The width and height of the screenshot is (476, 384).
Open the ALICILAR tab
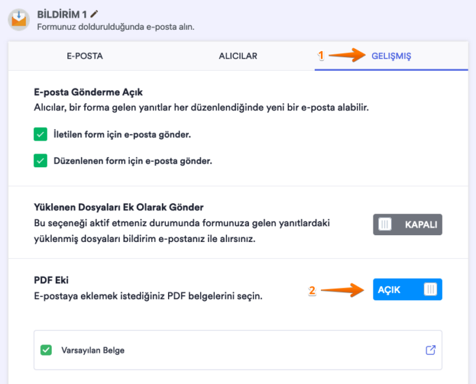coord(238,56)
